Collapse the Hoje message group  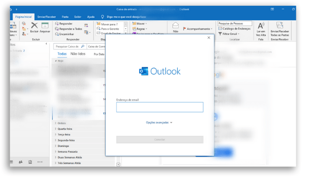56,61
